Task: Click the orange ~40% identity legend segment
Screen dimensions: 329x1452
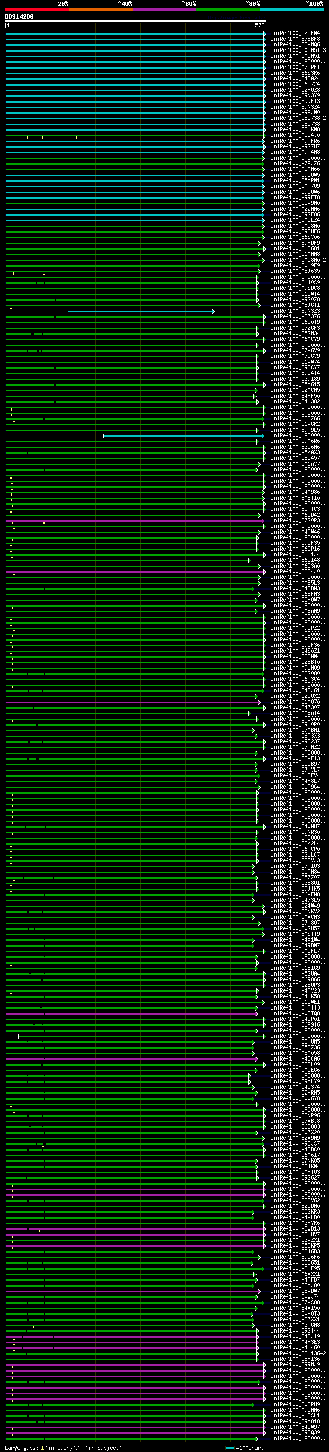Action: 100,9
